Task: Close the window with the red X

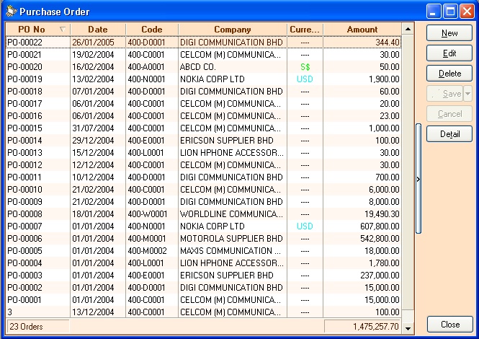Action: pos(467,12)
